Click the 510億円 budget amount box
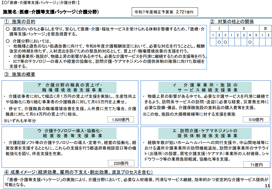Screen dimensions: 272x189 pos(256,120)
